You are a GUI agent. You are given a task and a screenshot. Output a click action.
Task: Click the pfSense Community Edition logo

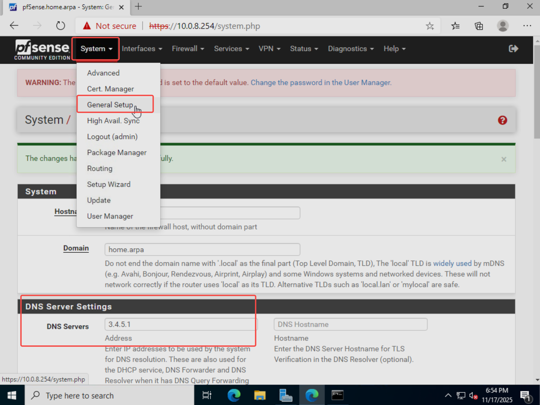42,49
